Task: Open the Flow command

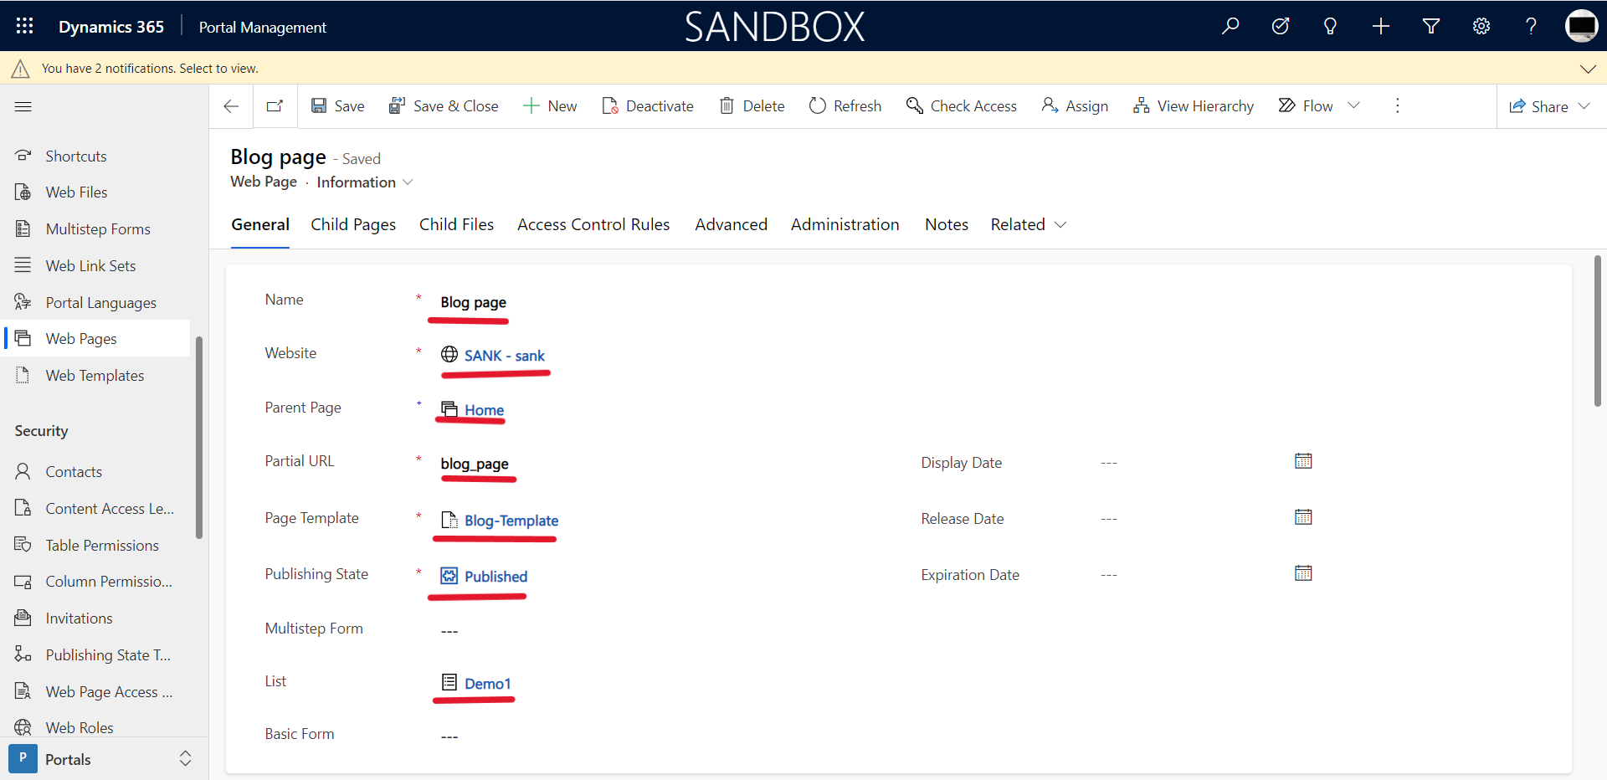Action: [x=1306, y=106]
